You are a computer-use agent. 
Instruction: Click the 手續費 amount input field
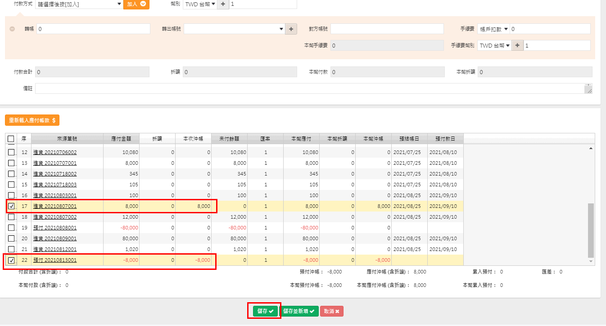tap(550, 29)
